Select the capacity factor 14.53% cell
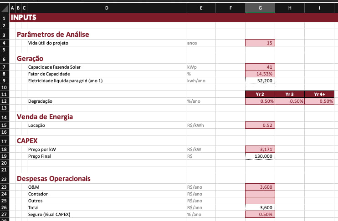This screenshot has width=338, height=221. [x=260, y=74]
